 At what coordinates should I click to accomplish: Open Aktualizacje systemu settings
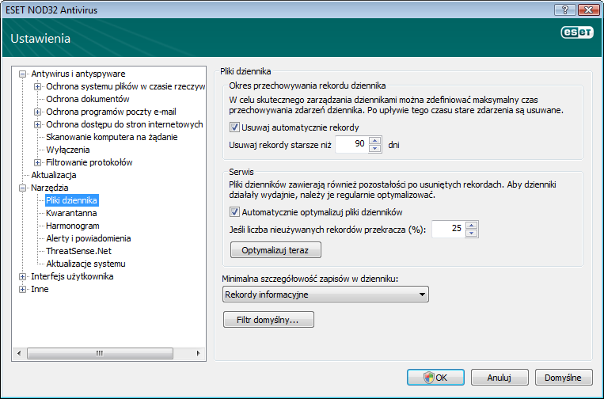[x=85, y=264]
